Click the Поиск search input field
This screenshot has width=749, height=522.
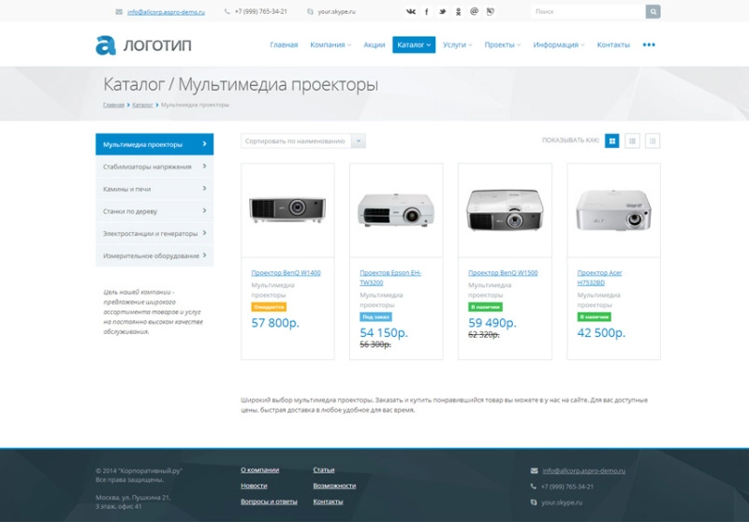tap(588, 11)
